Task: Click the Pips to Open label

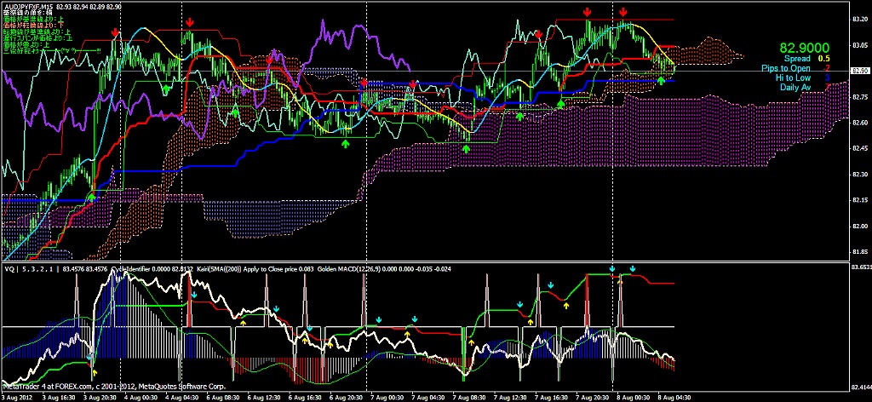Action: (x=786, y=67)
